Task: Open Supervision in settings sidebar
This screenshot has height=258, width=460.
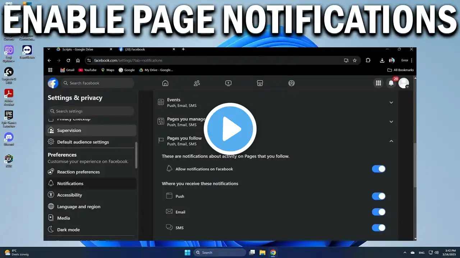Action: [92, 130]
